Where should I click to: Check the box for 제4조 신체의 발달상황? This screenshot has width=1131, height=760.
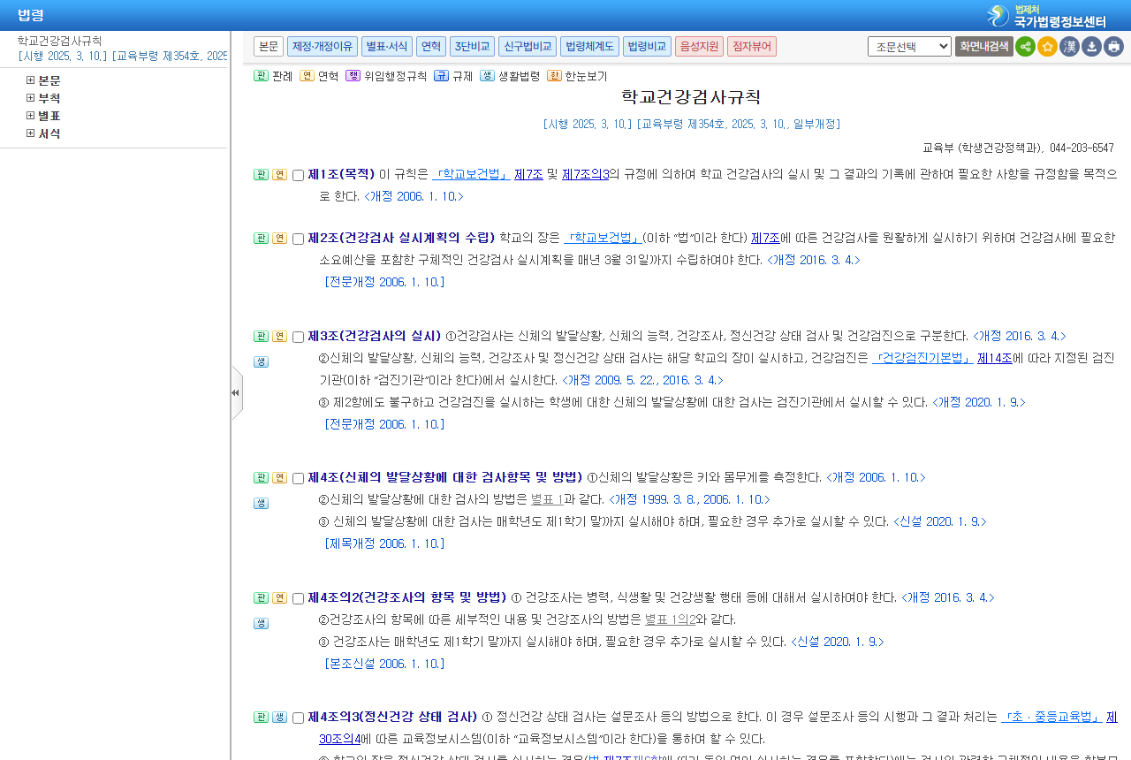click(x=298, y=478)
